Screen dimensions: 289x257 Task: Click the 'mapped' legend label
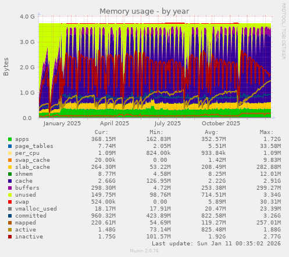[26, 223]
